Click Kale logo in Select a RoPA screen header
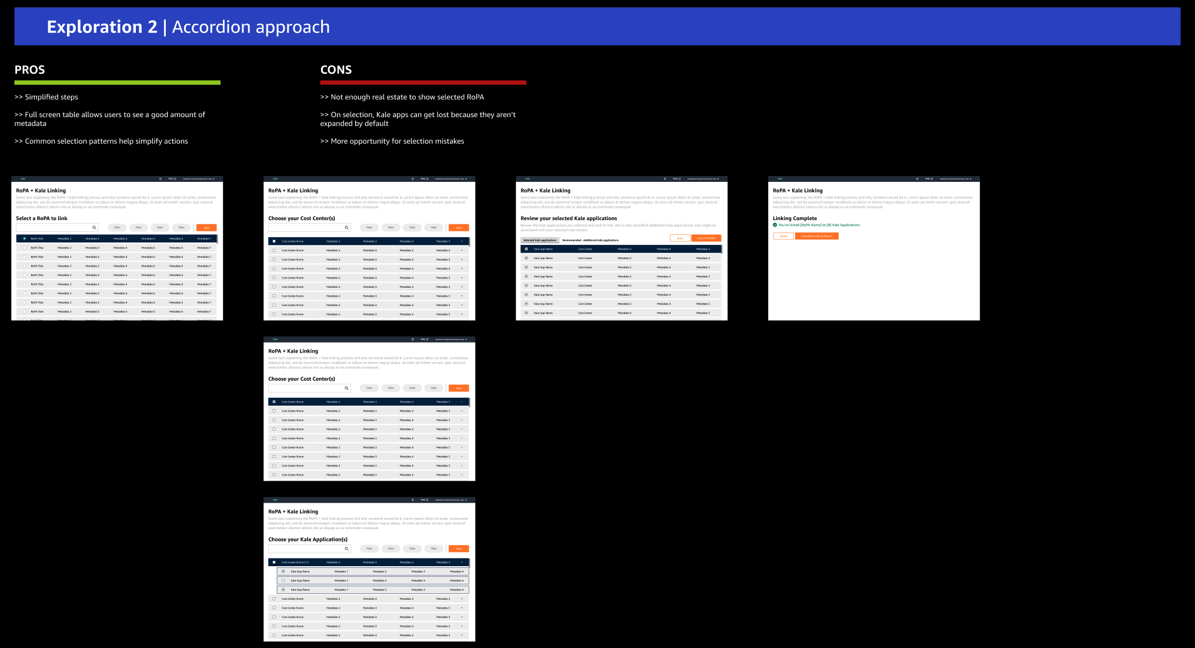The width and height of the screenshot is (1195, 648). 23,179
